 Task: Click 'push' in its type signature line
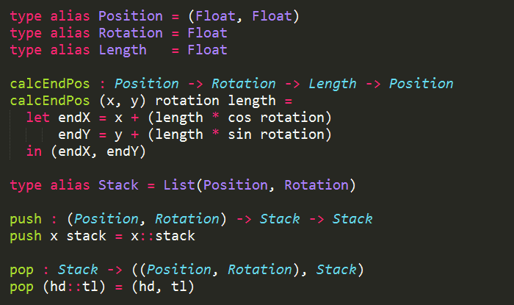click(26, 219)
